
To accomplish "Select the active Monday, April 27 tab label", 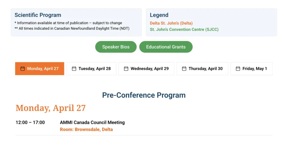I will [43, 69].
